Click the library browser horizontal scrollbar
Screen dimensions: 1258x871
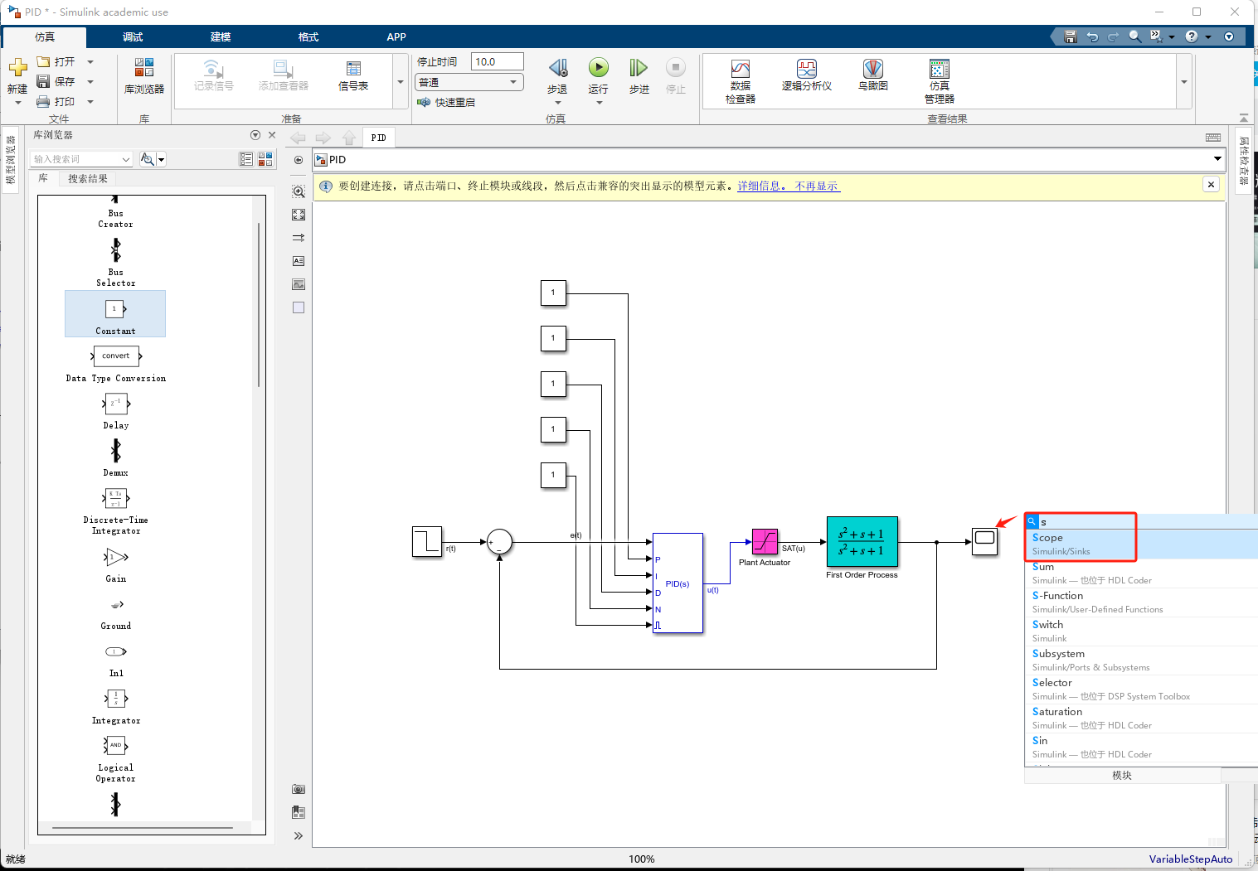tap(143, 828)
